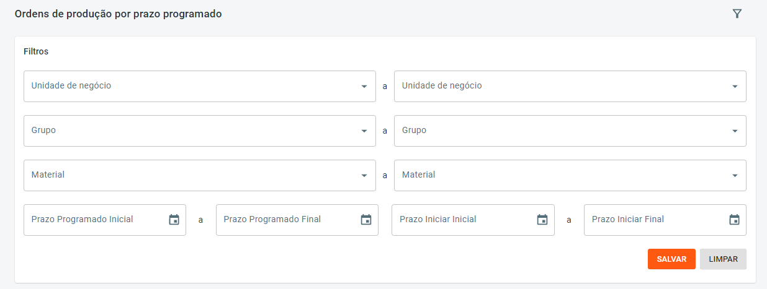Click the filter funnel icon
Viewport: 767px width, 289px height.
pos(737,14)
